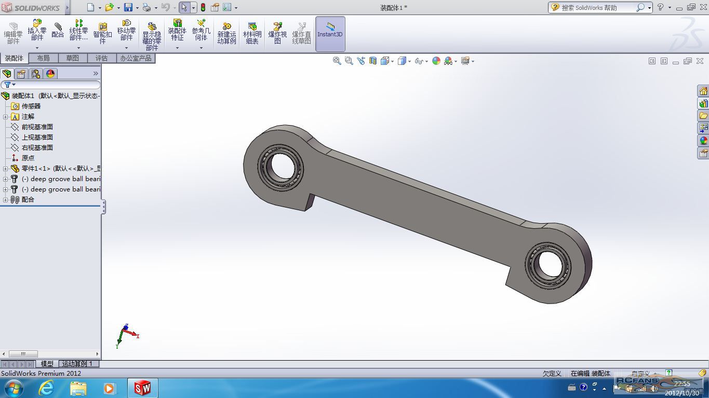Click the Zoom to Fit magnifier icon
Screen dimensions: 709x398
tap(337, 61)
